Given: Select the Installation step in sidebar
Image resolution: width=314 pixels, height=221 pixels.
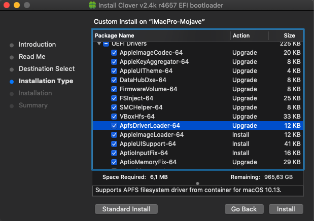Looking at the screenshot, I should 35,93.
